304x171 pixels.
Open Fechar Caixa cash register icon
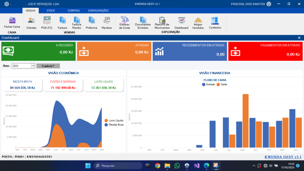coord(12,21)
